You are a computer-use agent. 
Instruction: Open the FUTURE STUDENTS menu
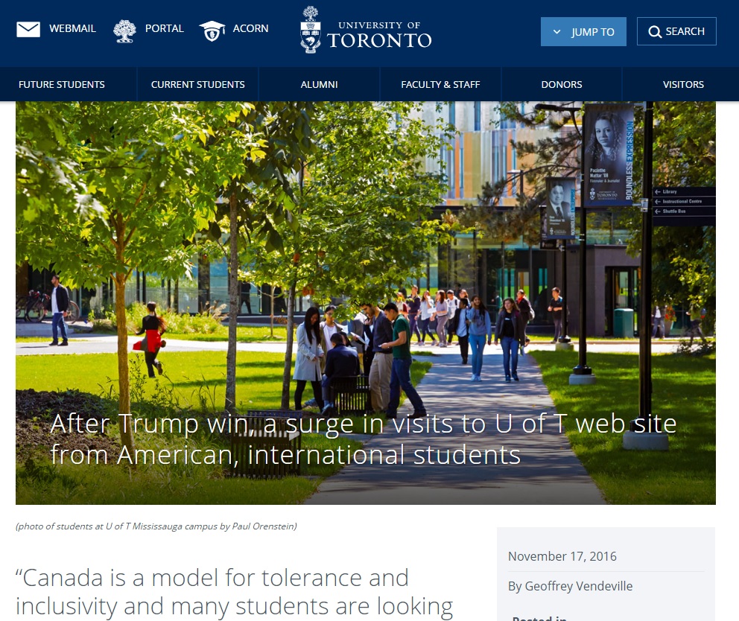pyautogui.click(x=62, y=84)
